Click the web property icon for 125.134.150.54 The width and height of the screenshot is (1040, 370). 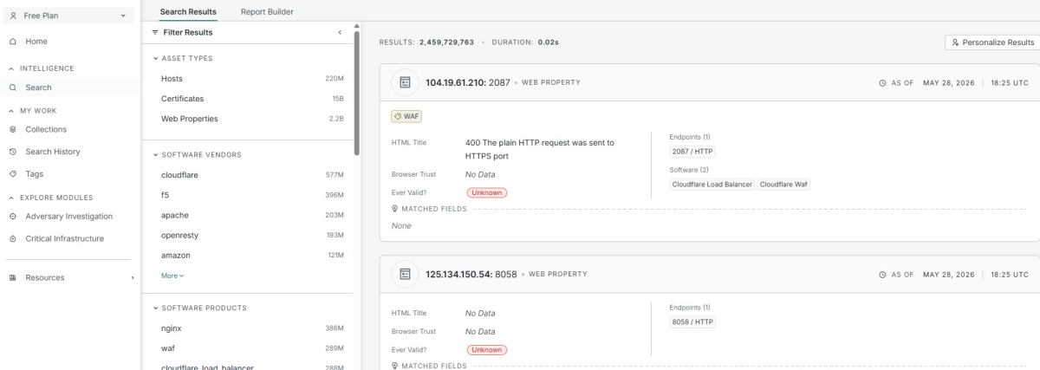point(404,275)
